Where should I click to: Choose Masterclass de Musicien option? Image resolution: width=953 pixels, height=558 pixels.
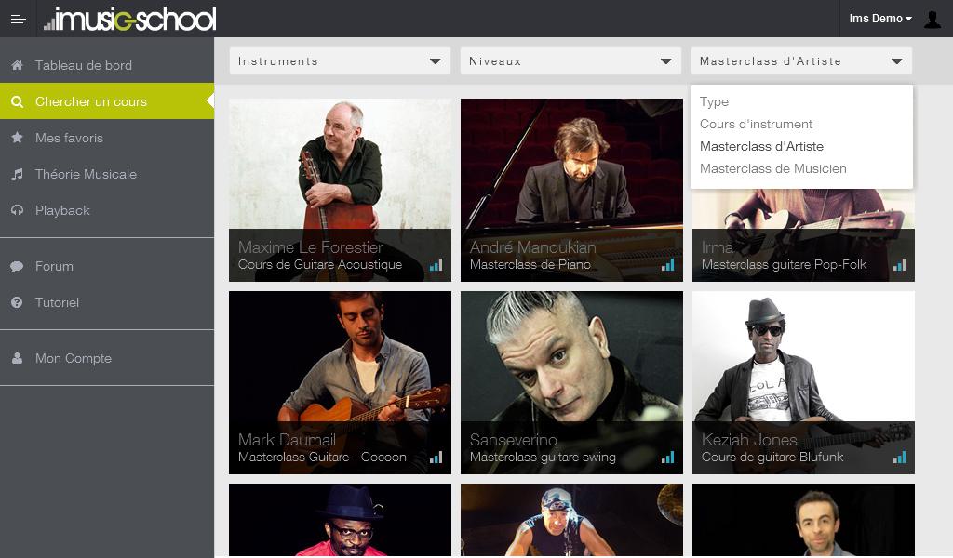coord(772,169)
